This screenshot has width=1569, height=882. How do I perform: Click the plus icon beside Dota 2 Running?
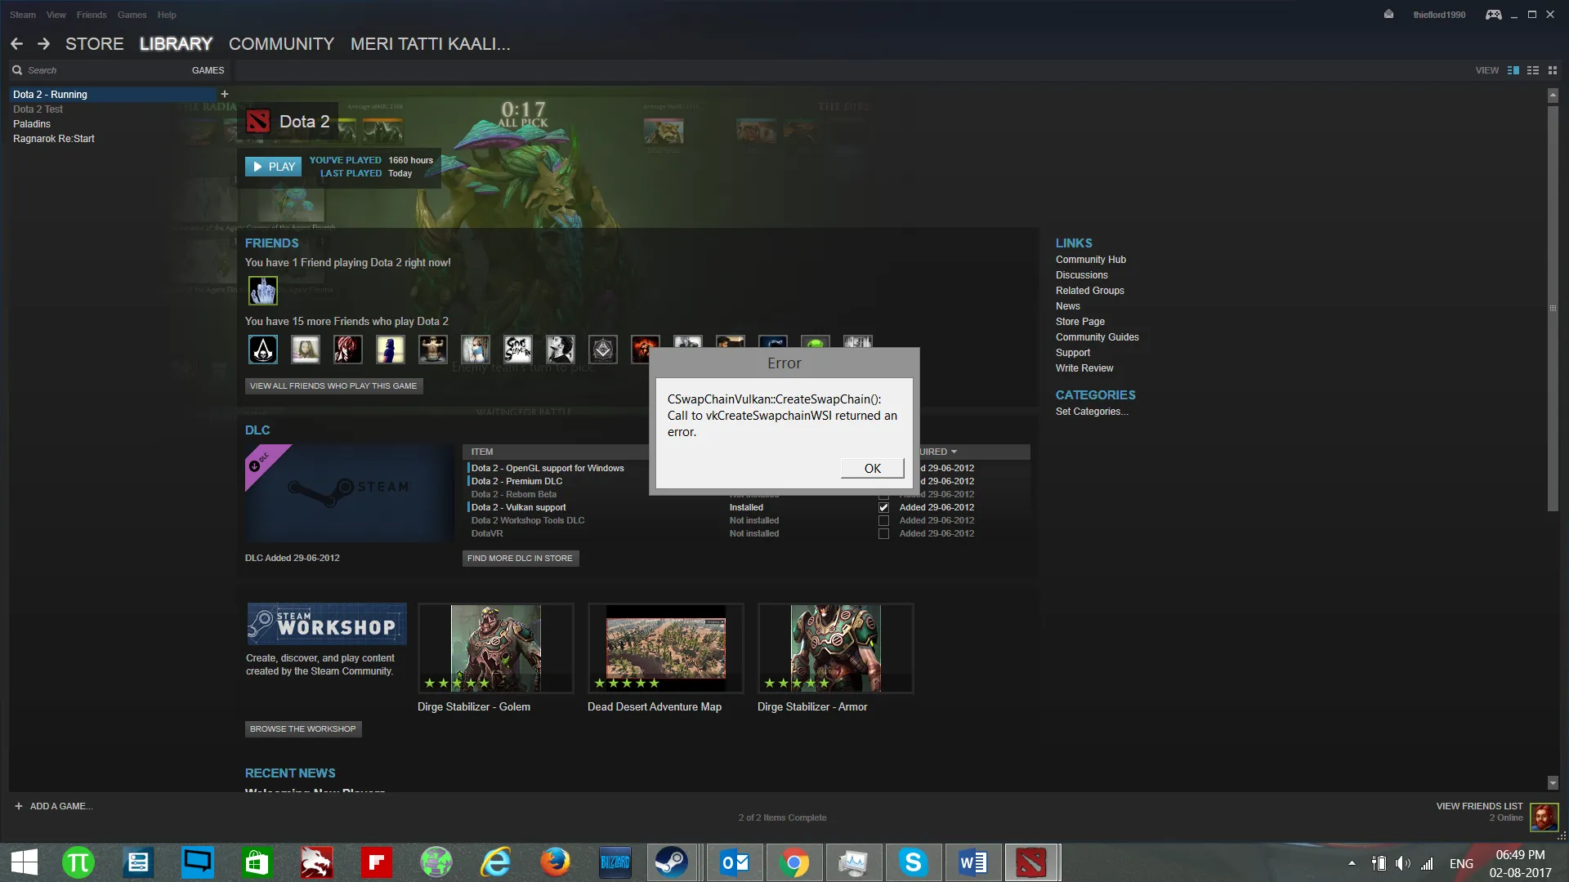pyautogui.click(x=225, y=94)
